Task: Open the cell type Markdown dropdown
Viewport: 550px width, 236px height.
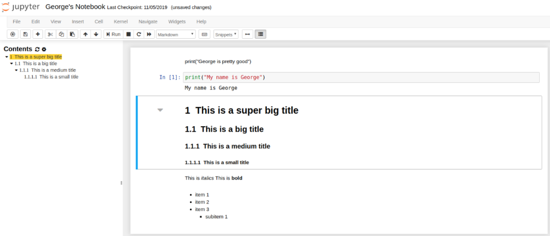Action: [x=176, y=34]
